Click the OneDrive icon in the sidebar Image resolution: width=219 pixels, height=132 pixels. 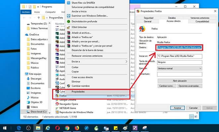[x=27, y=34]
